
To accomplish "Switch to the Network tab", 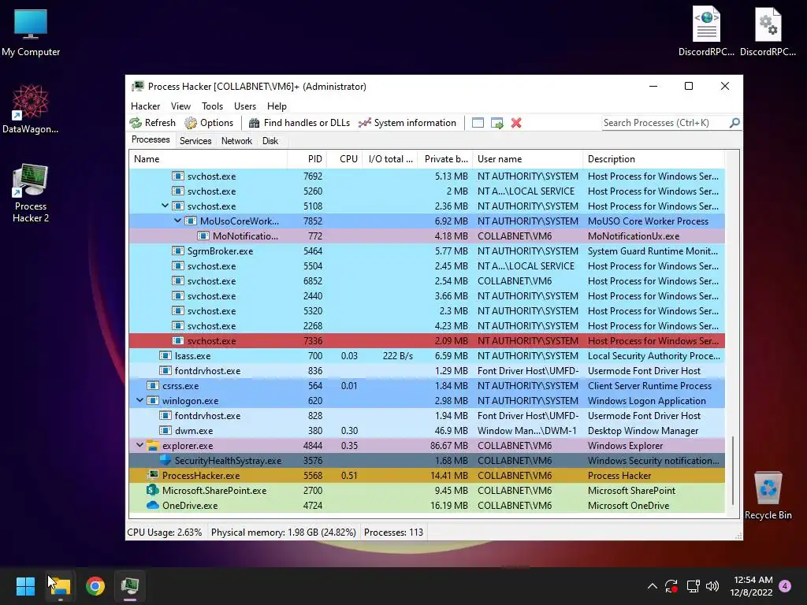I will [236, 141].
